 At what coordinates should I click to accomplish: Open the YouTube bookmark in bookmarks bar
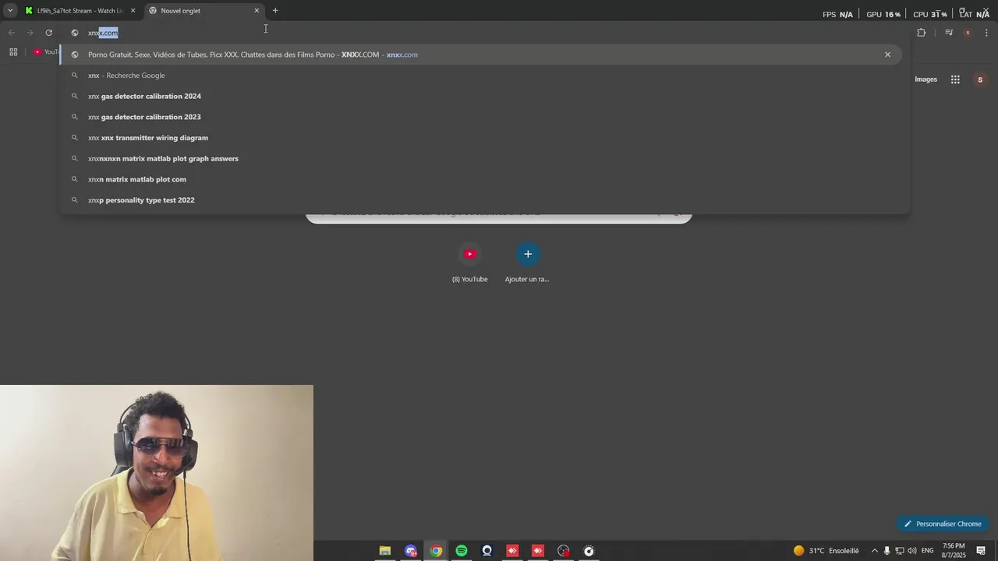[x=46, y=52]
